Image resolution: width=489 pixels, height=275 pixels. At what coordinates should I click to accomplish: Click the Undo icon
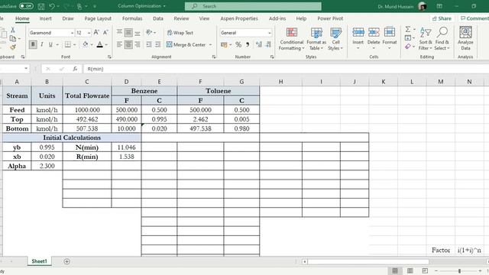52,6
